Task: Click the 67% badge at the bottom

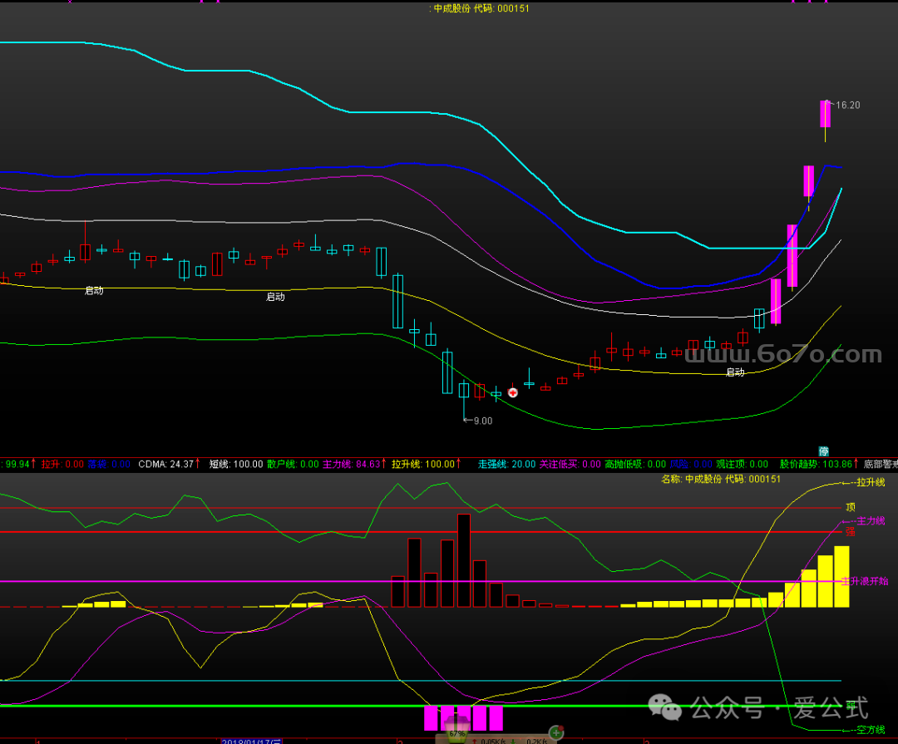Action: point(456,735)
